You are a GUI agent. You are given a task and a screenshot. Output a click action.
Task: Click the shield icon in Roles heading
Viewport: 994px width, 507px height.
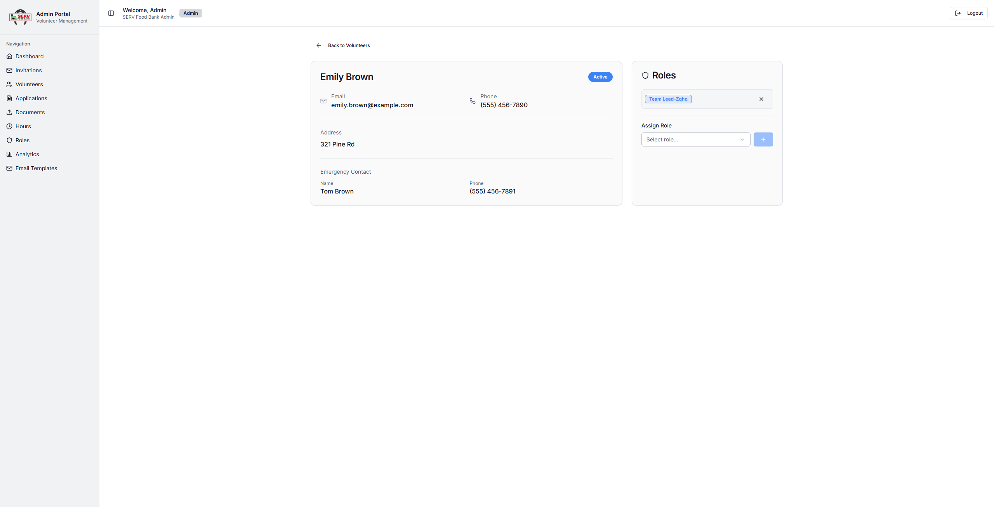(645, 75)
